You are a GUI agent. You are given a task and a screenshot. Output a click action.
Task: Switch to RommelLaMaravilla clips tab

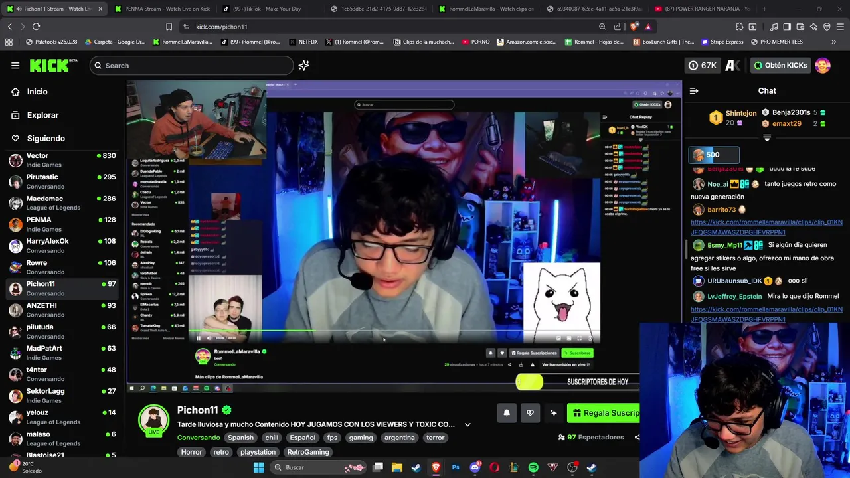(x=485, y=9)
